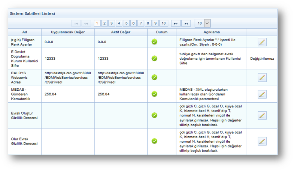This screenshot has height=171, width=294.
Task: Edit the MEDAS - Gönderen Komutanlık row
Action: pos(262,94)
